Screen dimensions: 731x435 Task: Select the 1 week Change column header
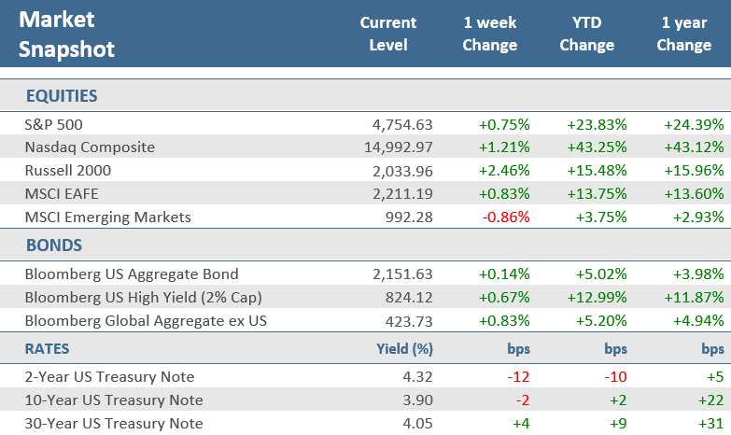coord(489,34)
